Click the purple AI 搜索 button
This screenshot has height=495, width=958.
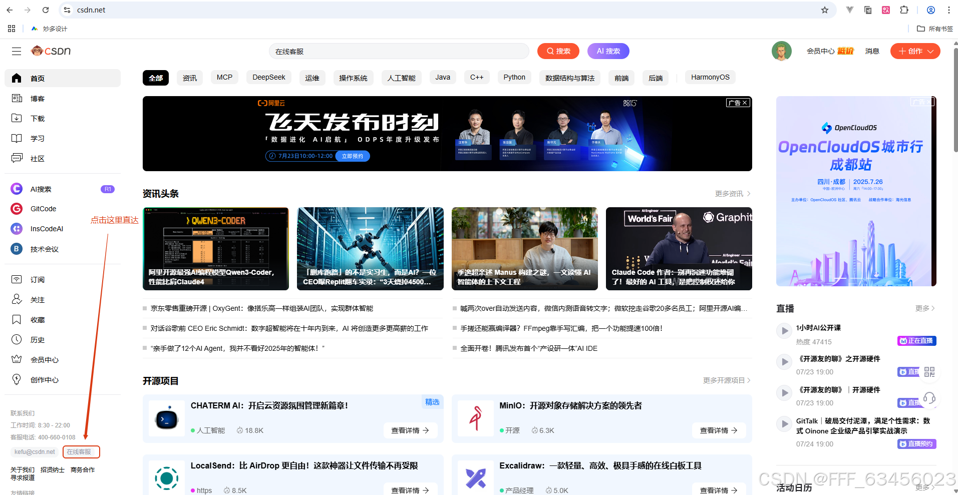coord(608,51)
